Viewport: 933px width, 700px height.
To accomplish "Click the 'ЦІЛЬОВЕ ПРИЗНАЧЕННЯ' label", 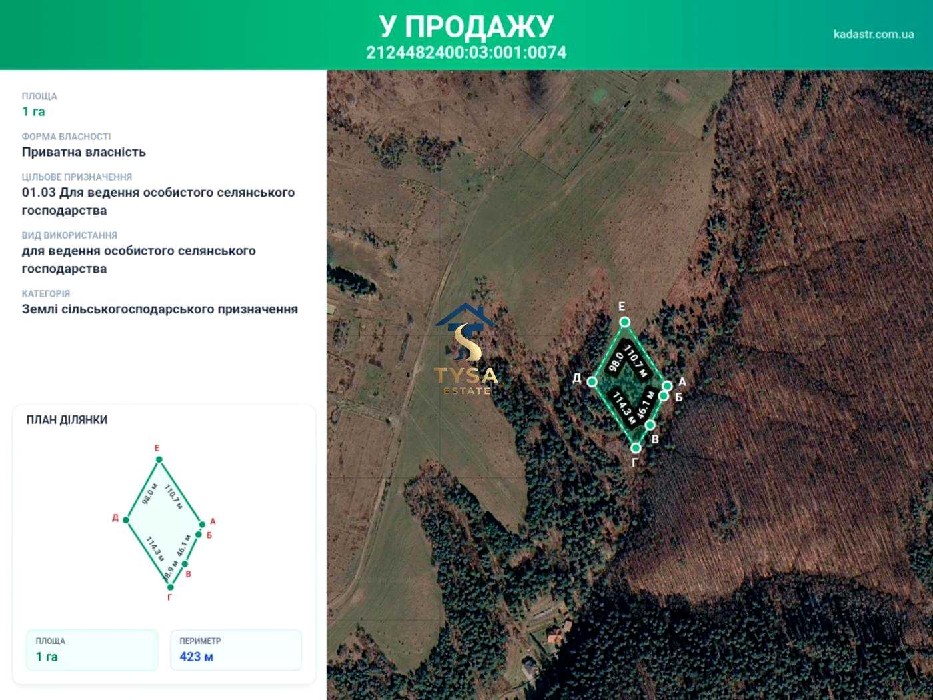I will pos(77,177).
